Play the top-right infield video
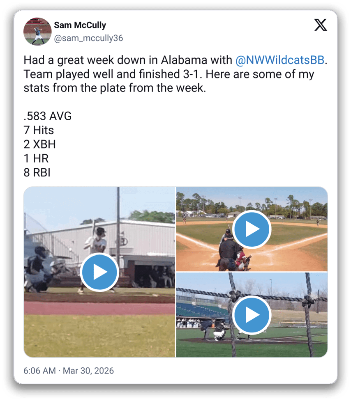The image size is (351, 401). tap(252, 229)
